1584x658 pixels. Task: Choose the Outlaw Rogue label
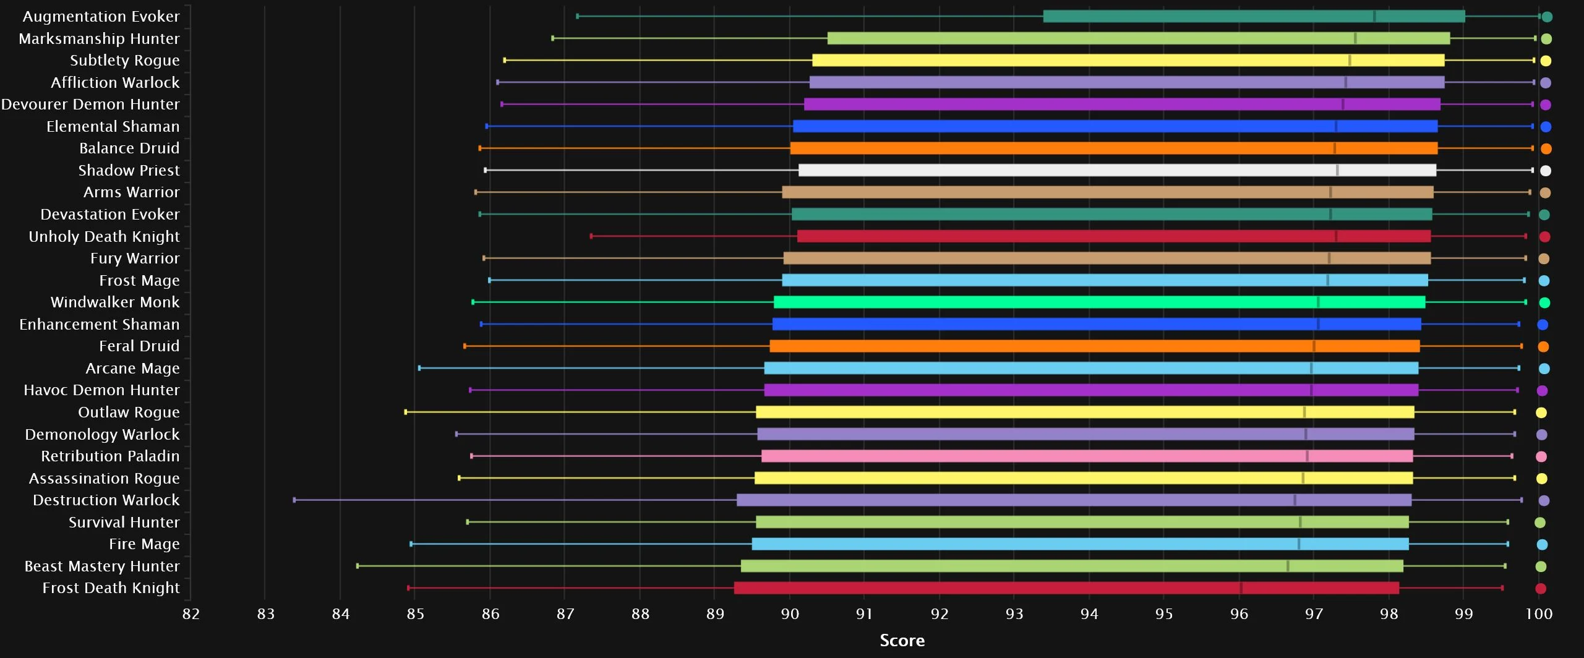[129, 412]
